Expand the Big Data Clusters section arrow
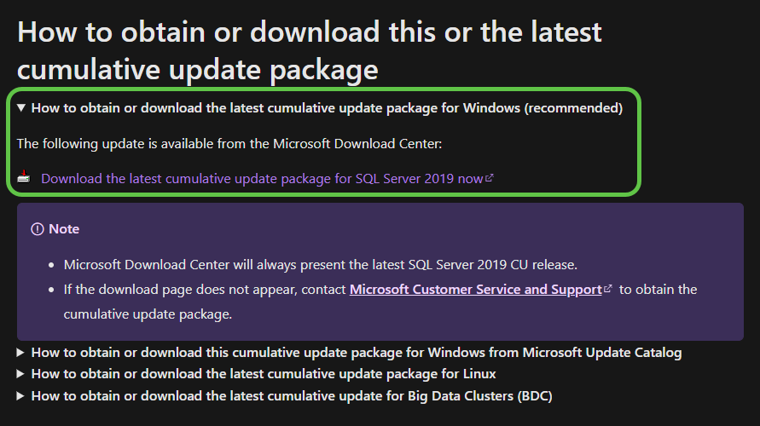Screen dimensions: 760x426 [x=20, y=396]
